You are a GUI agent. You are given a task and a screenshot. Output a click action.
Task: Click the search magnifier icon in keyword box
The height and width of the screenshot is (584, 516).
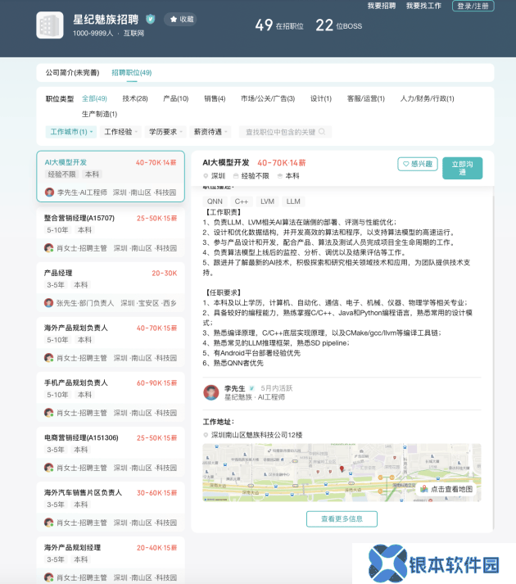pyautogui.click(x=322, y=132)
